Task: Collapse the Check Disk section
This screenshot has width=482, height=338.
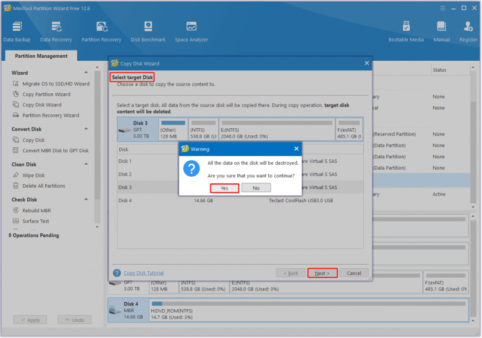Action: pyautogui.click(x=86, y=199)
